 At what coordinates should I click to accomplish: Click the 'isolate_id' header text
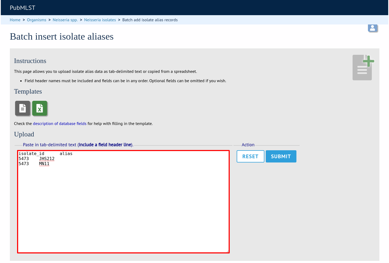pos(31,154)
